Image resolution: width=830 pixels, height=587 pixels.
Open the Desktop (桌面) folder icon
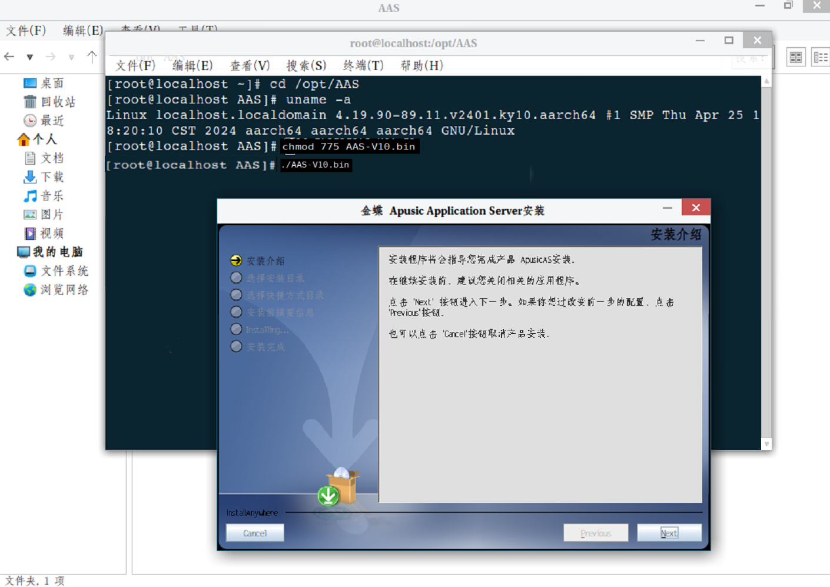click(x=30, y=84)
